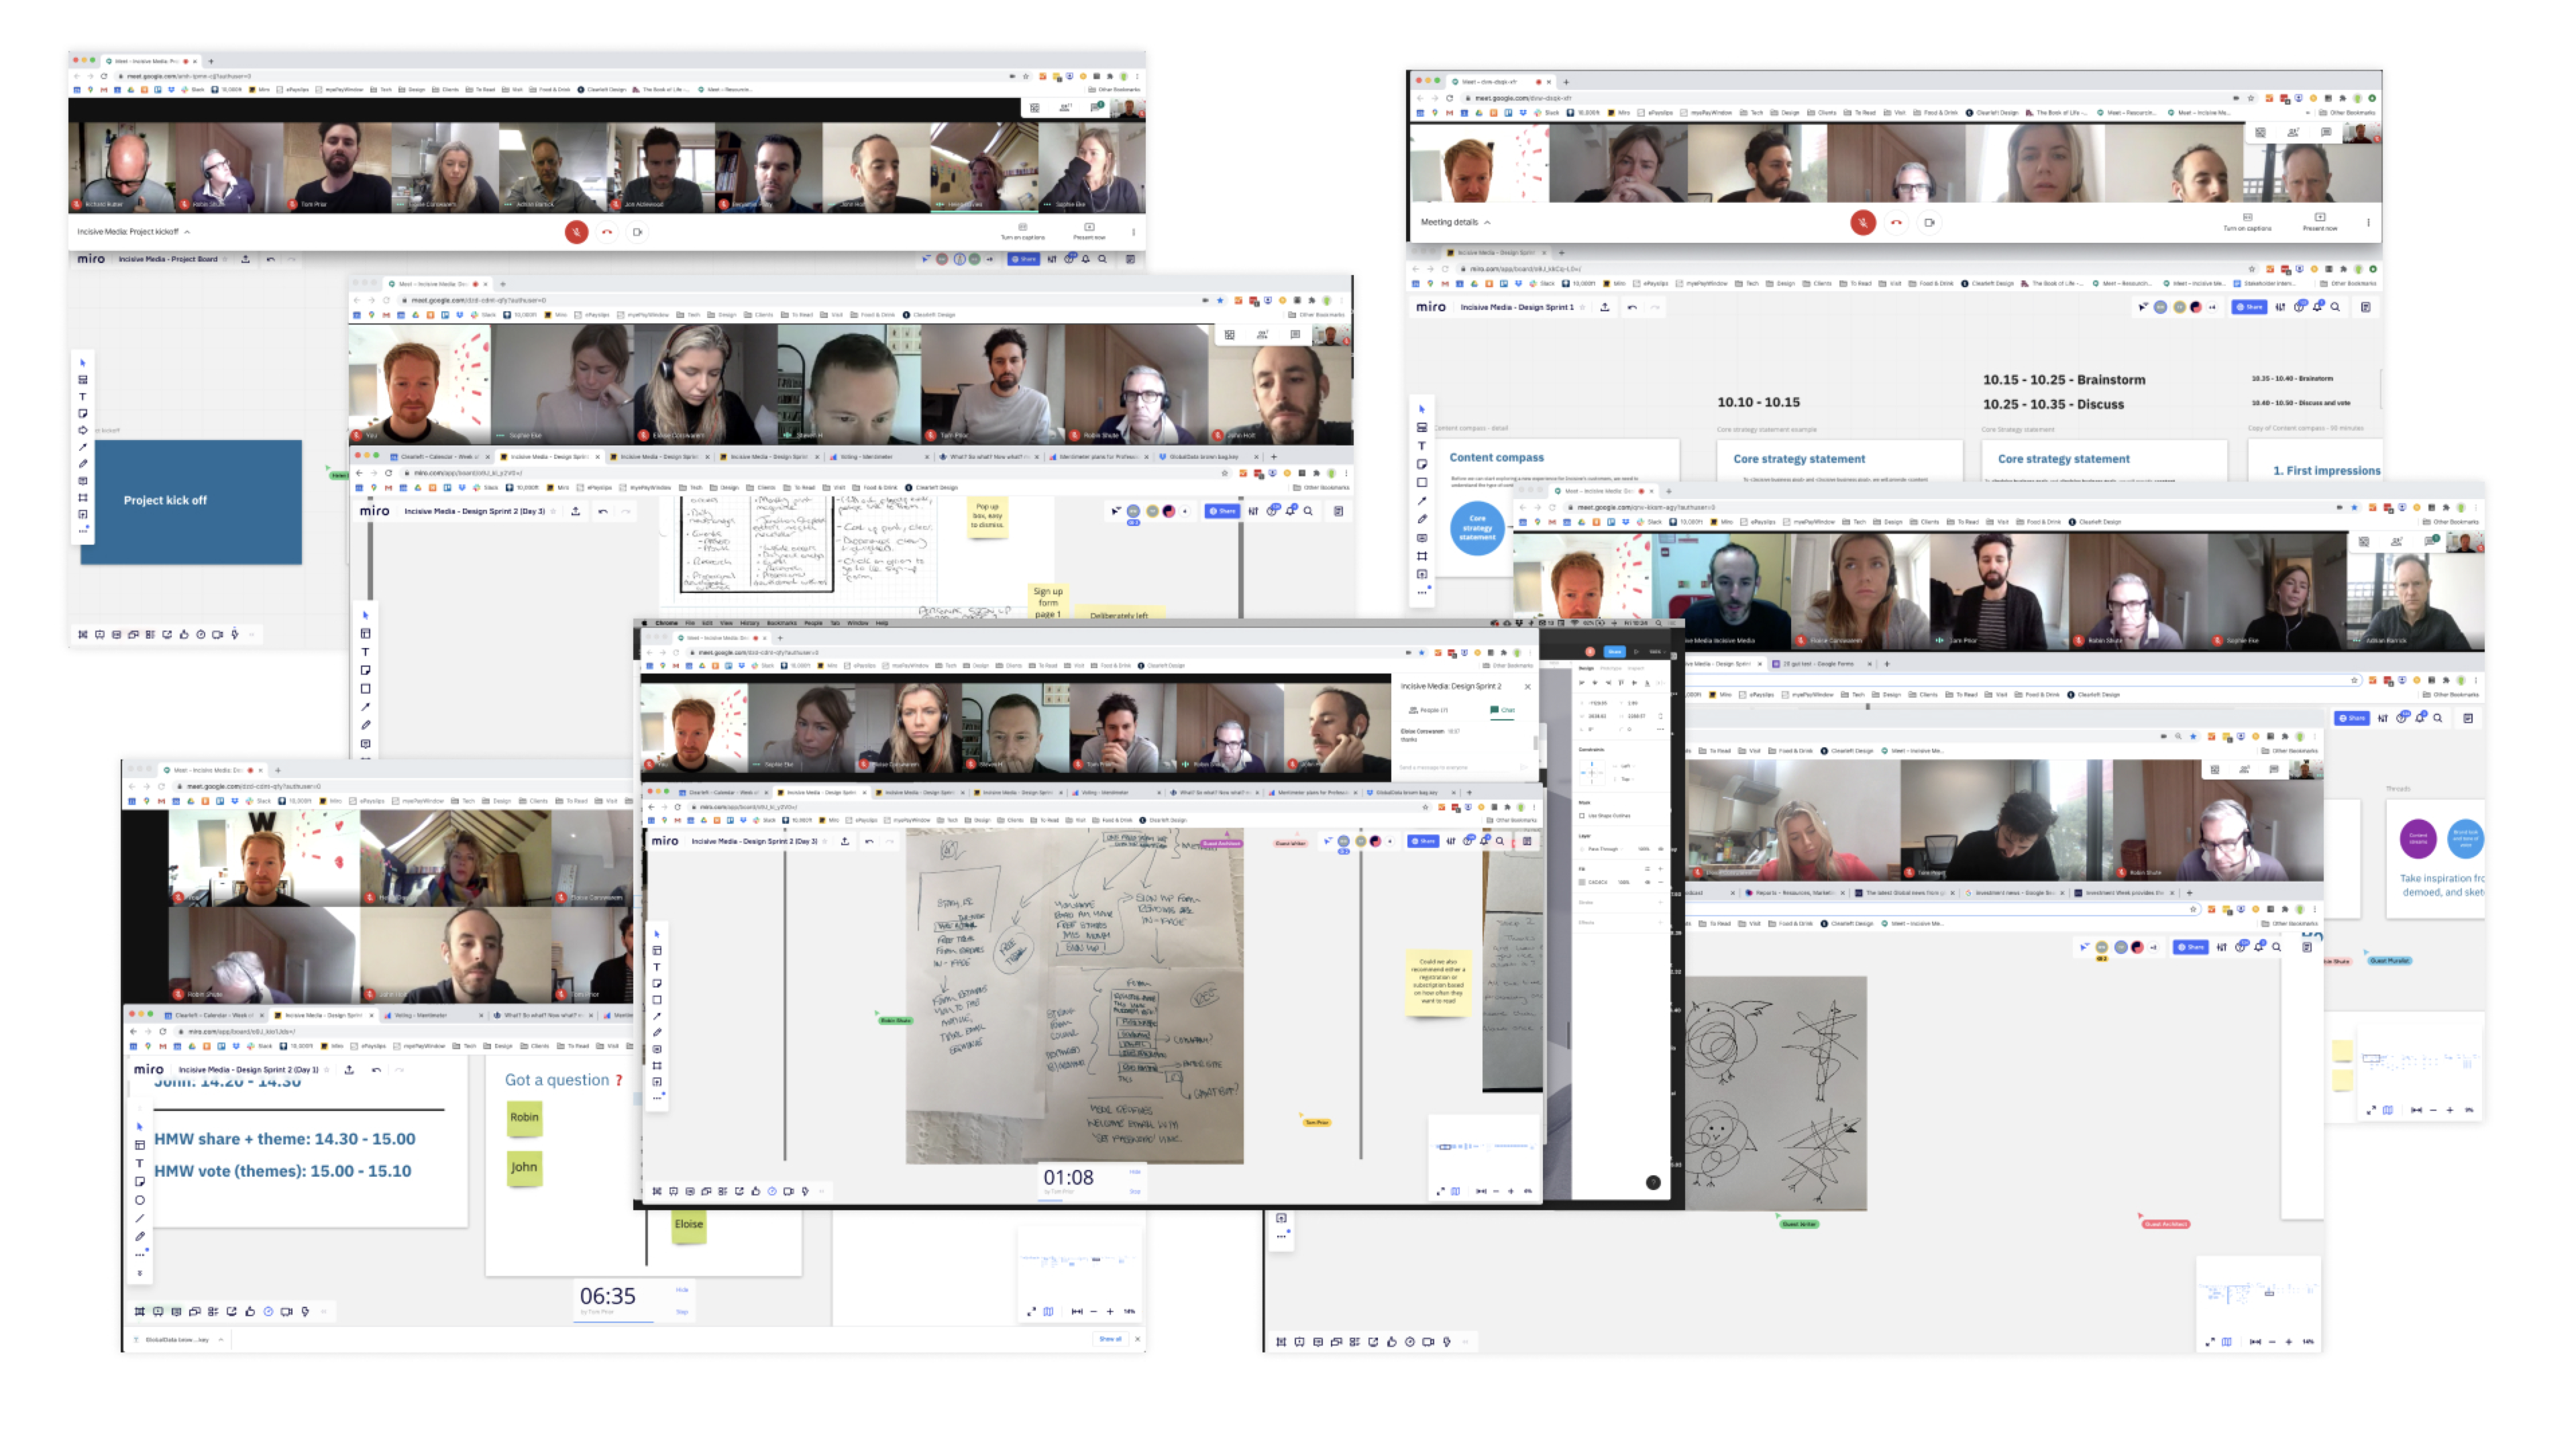Toggle microphone mute in the Project kickoff call

click(x=577, y=232)
